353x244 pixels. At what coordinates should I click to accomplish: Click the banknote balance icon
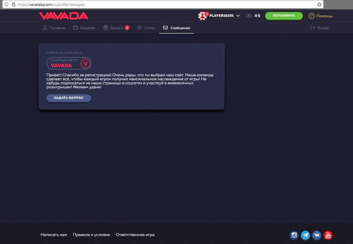coord(249,16)
